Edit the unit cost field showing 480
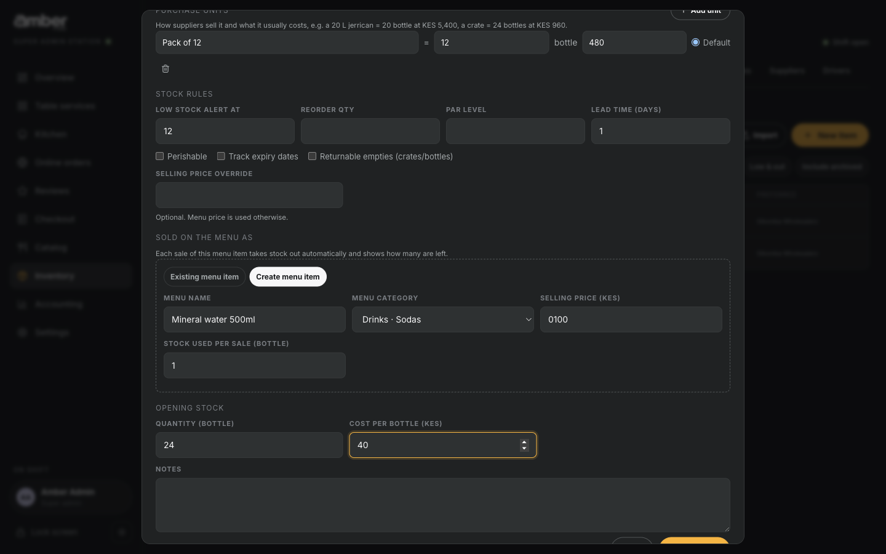Screen dimensions: 886x554 click(634, 42)
